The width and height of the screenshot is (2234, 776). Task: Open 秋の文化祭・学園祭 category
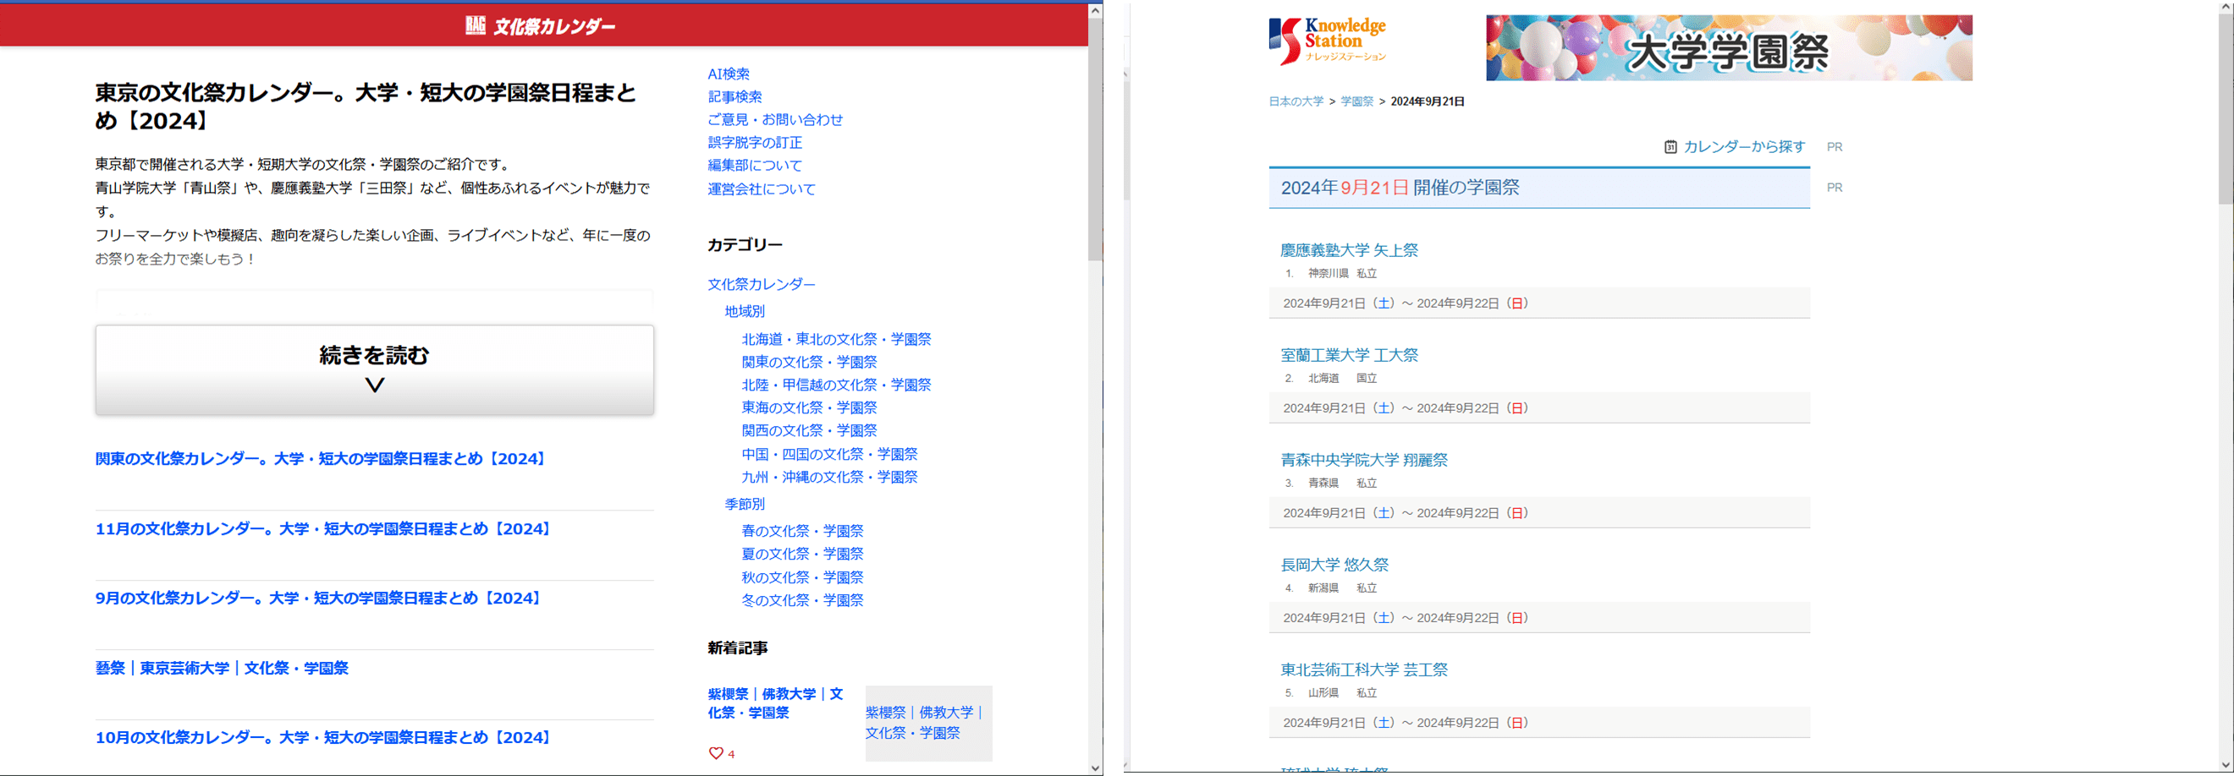[x=802, y=577]
